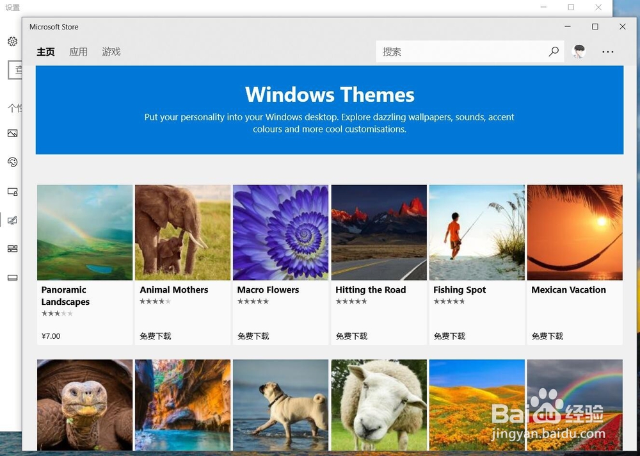This screenshot has width=640, height=456.
Task: Click star rating of Animal Mothers
Action: point(155,302)
